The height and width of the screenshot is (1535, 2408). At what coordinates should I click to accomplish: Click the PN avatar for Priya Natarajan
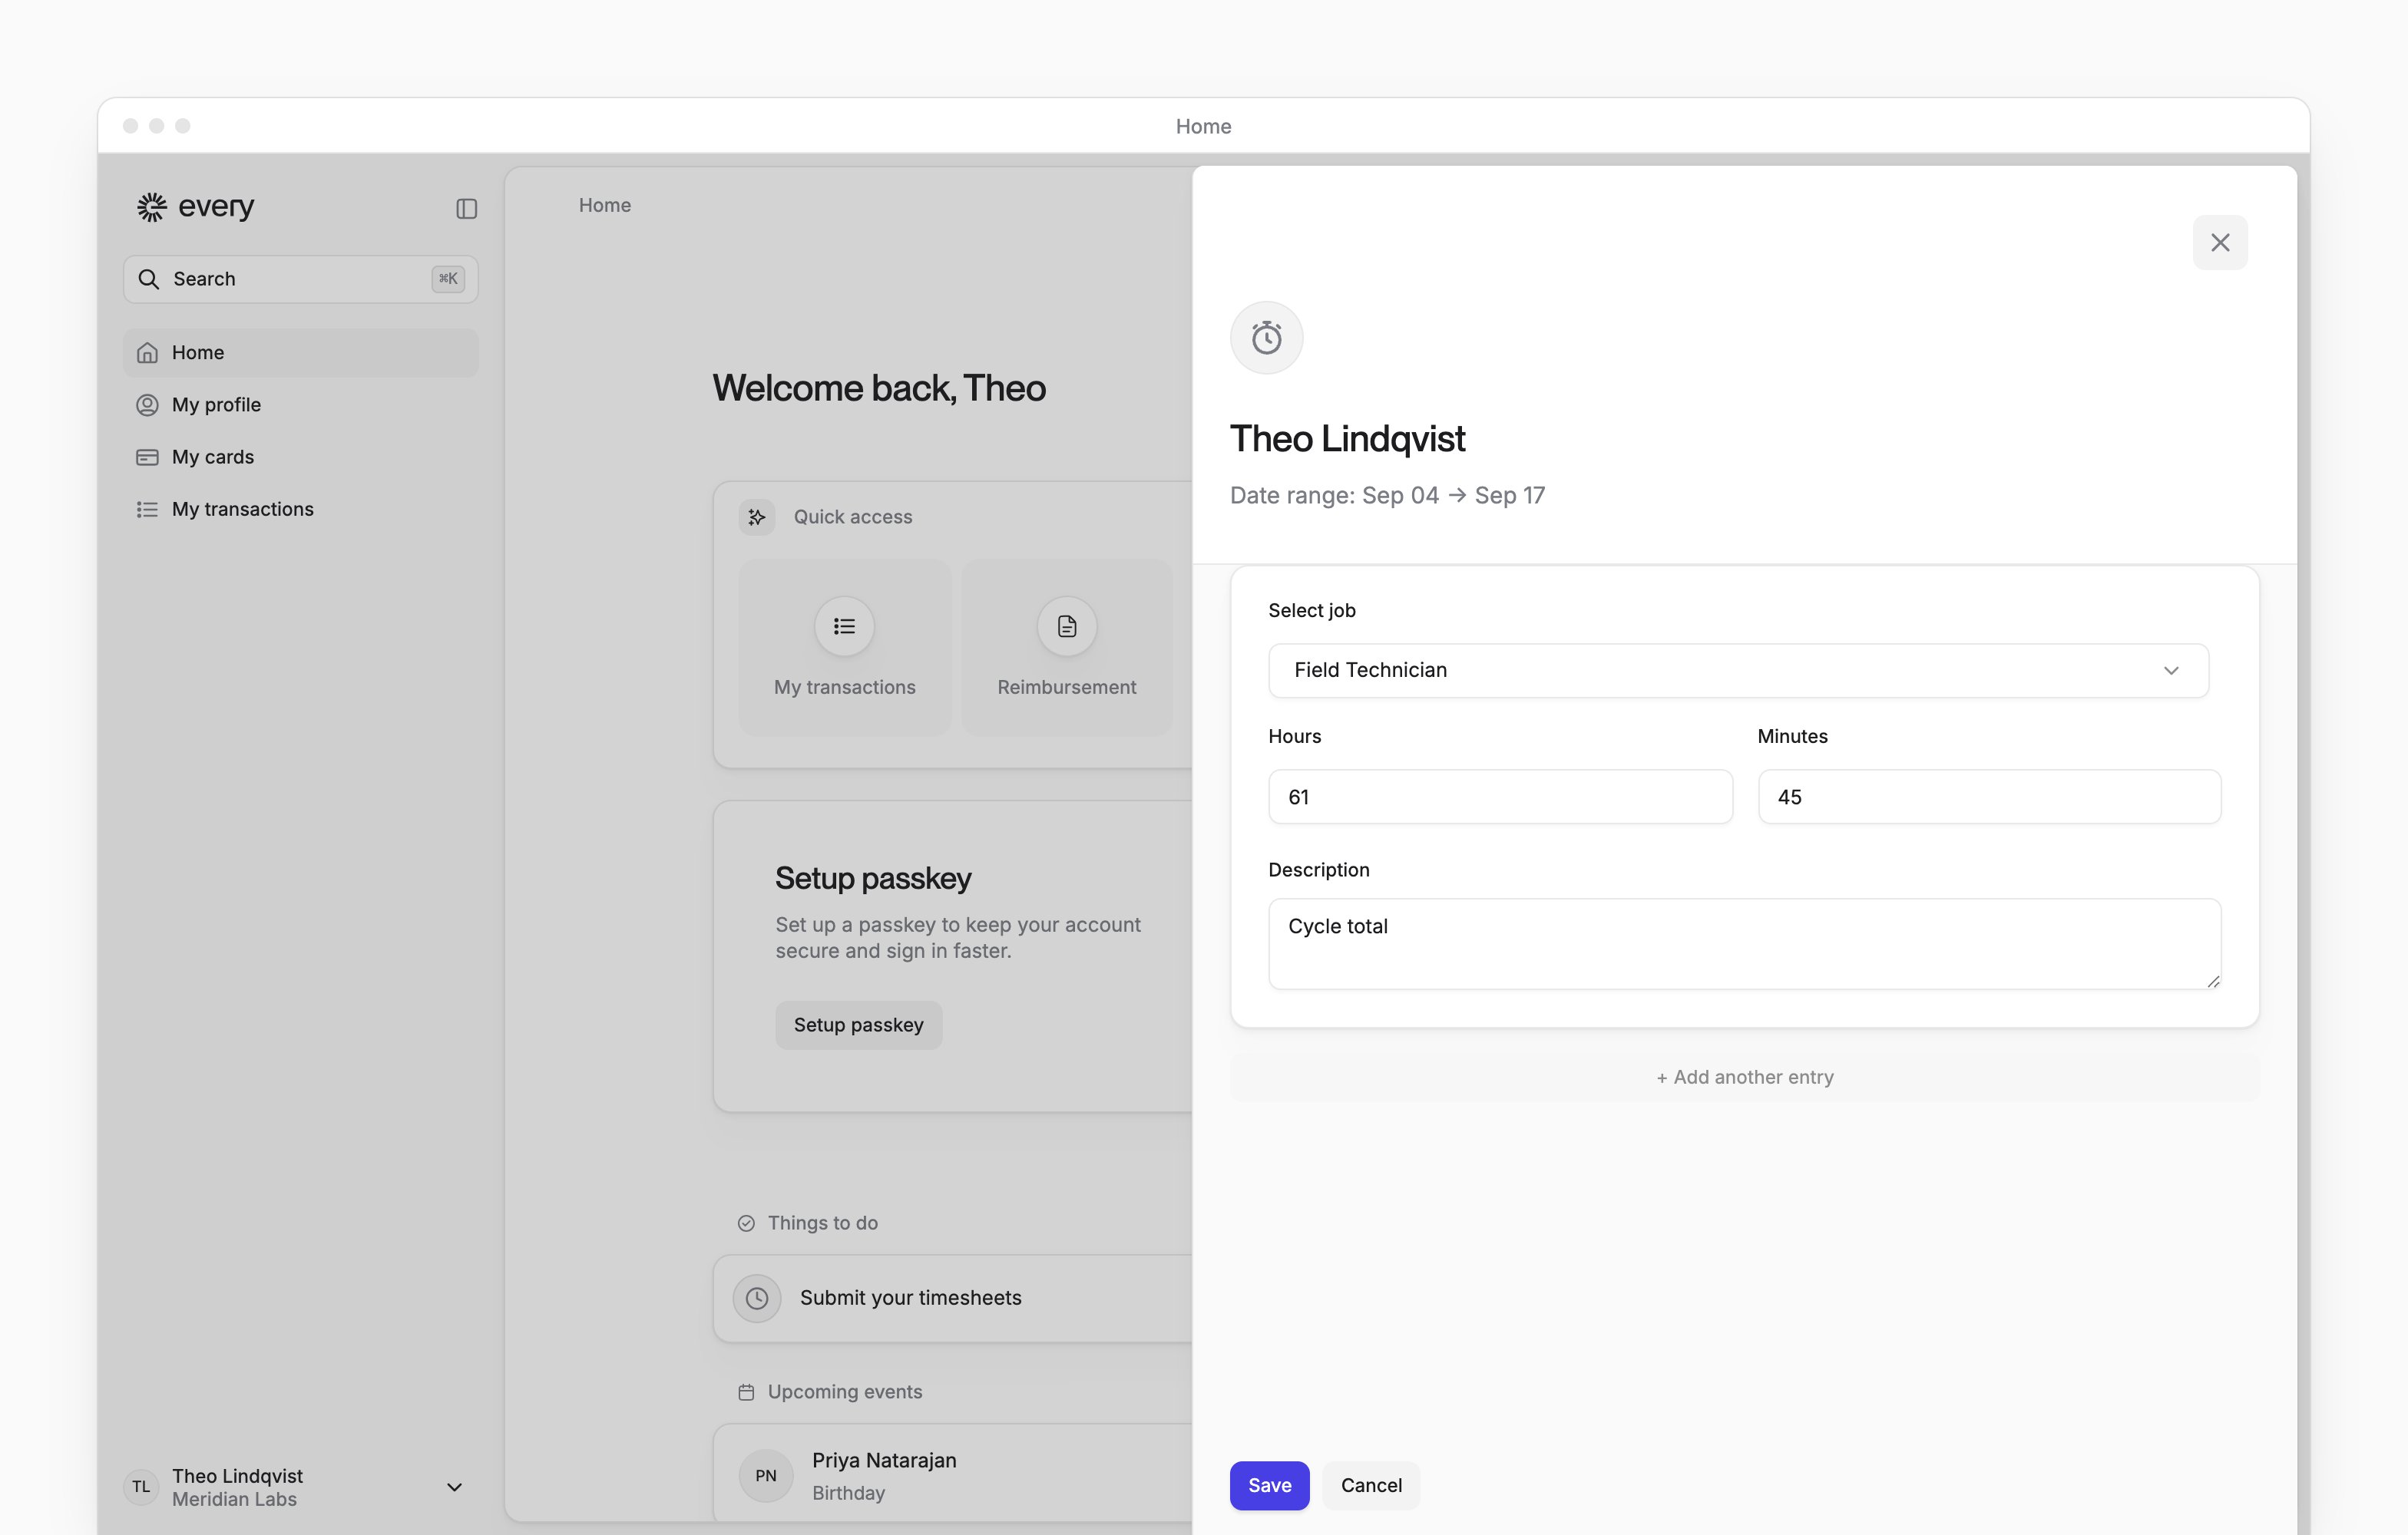(766, 1476)
